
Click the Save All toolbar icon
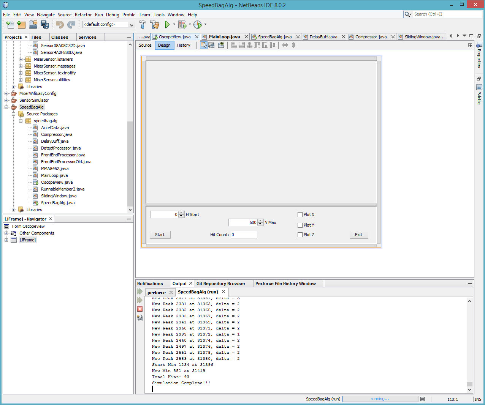pyautogui.click(x=45, y=25)
